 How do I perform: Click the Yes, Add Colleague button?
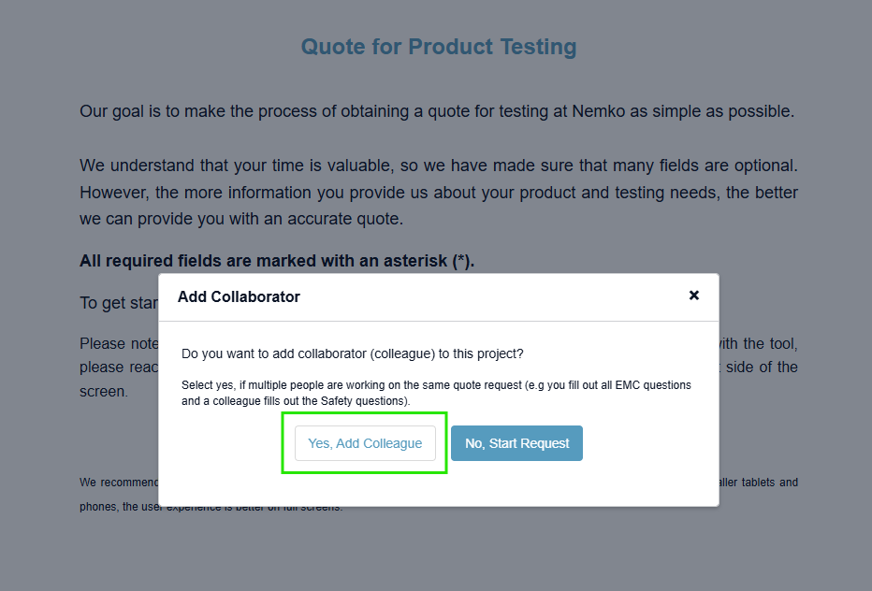[365, 443]
